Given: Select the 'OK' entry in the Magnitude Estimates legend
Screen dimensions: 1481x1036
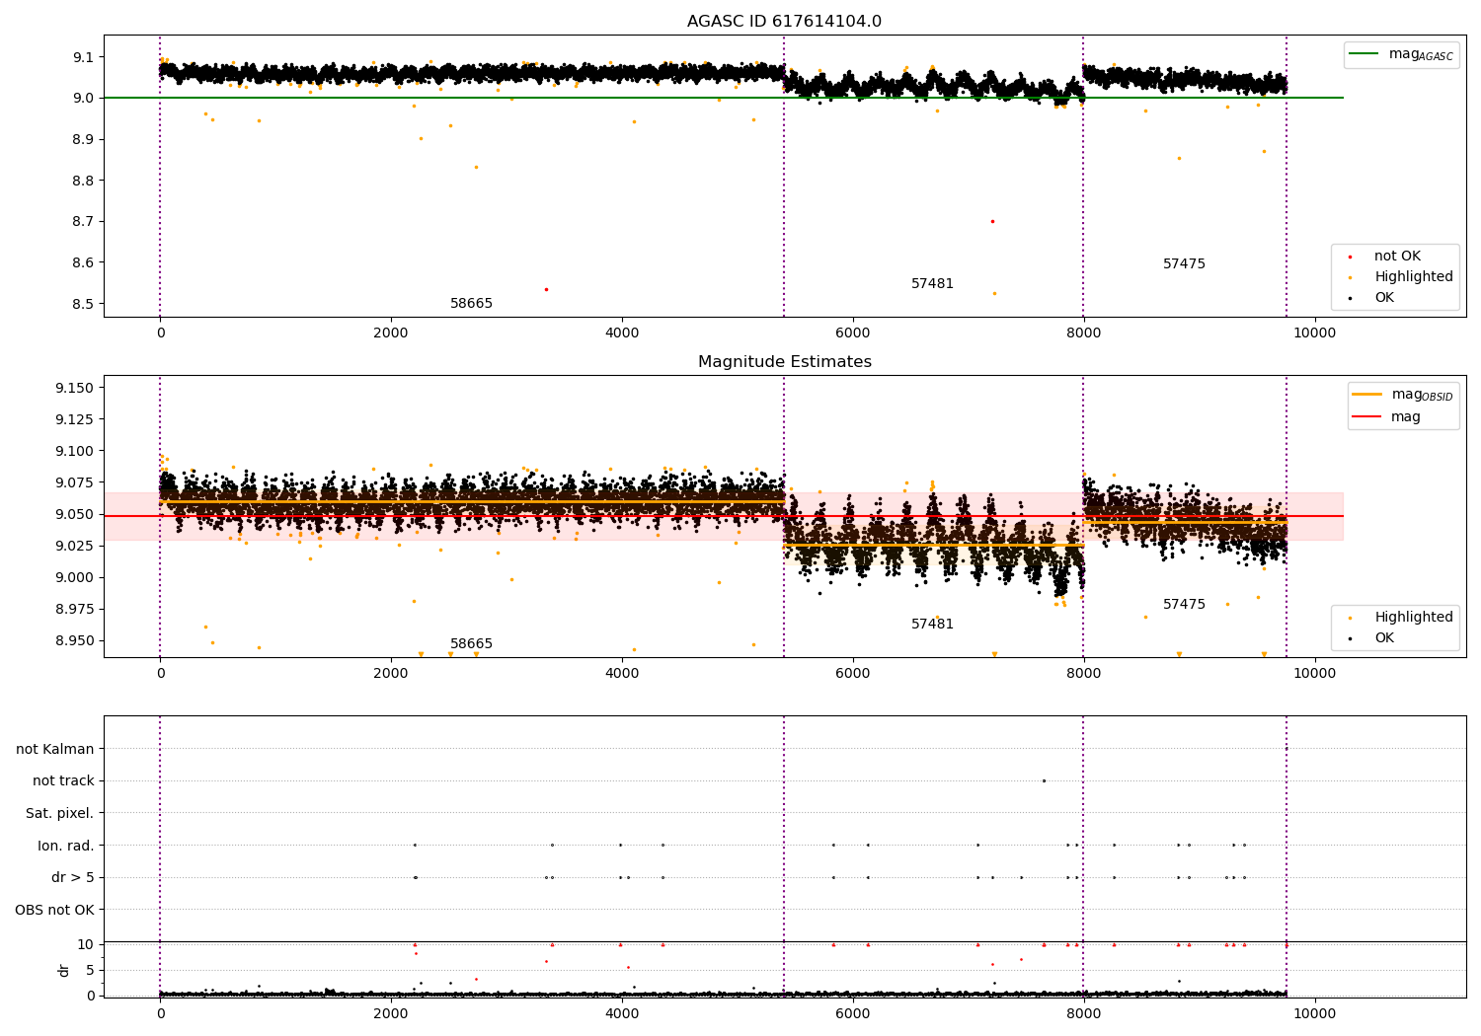Looking at the screenshot, I should tap(1384, 637).
